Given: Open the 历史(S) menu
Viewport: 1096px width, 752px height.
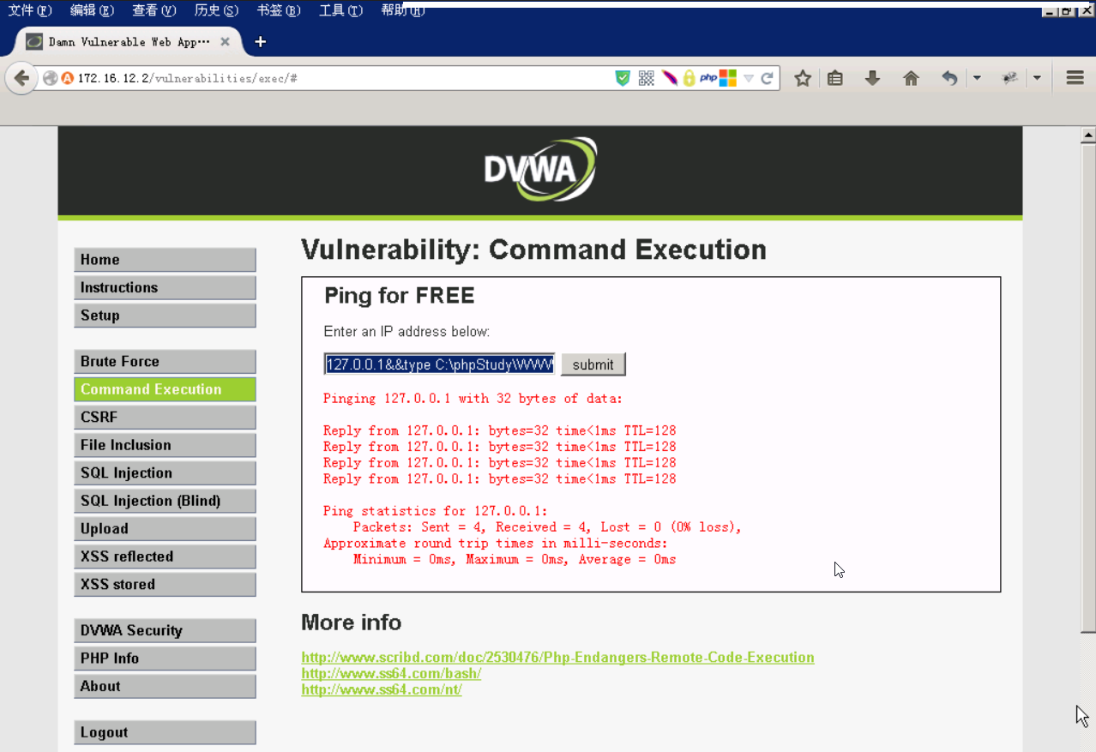Looking at the screenshot, I should (x=216, y=10).
